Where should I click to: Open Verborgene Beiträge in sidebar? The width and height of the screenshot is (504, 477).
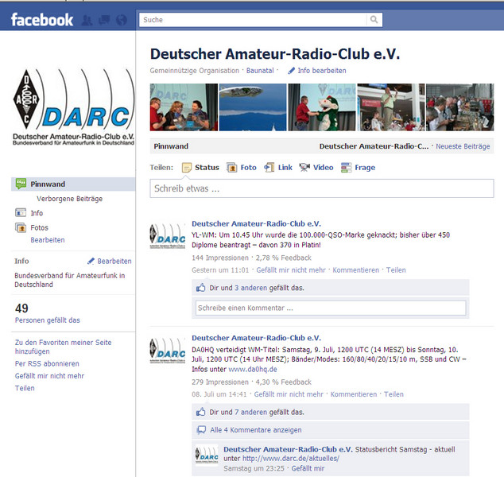pos(69,199)
